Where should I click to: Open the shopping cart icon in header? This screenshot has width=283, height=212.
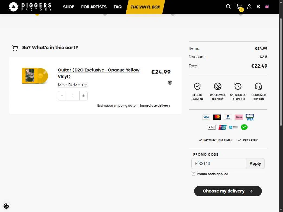coord(239,7)
